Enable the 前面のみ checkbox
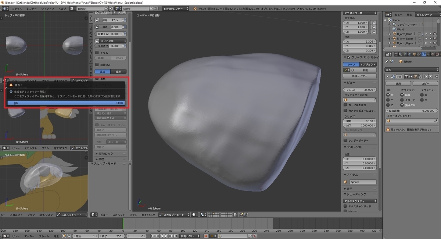The width and height of the screenshot is (441, 239). point(97,64)
